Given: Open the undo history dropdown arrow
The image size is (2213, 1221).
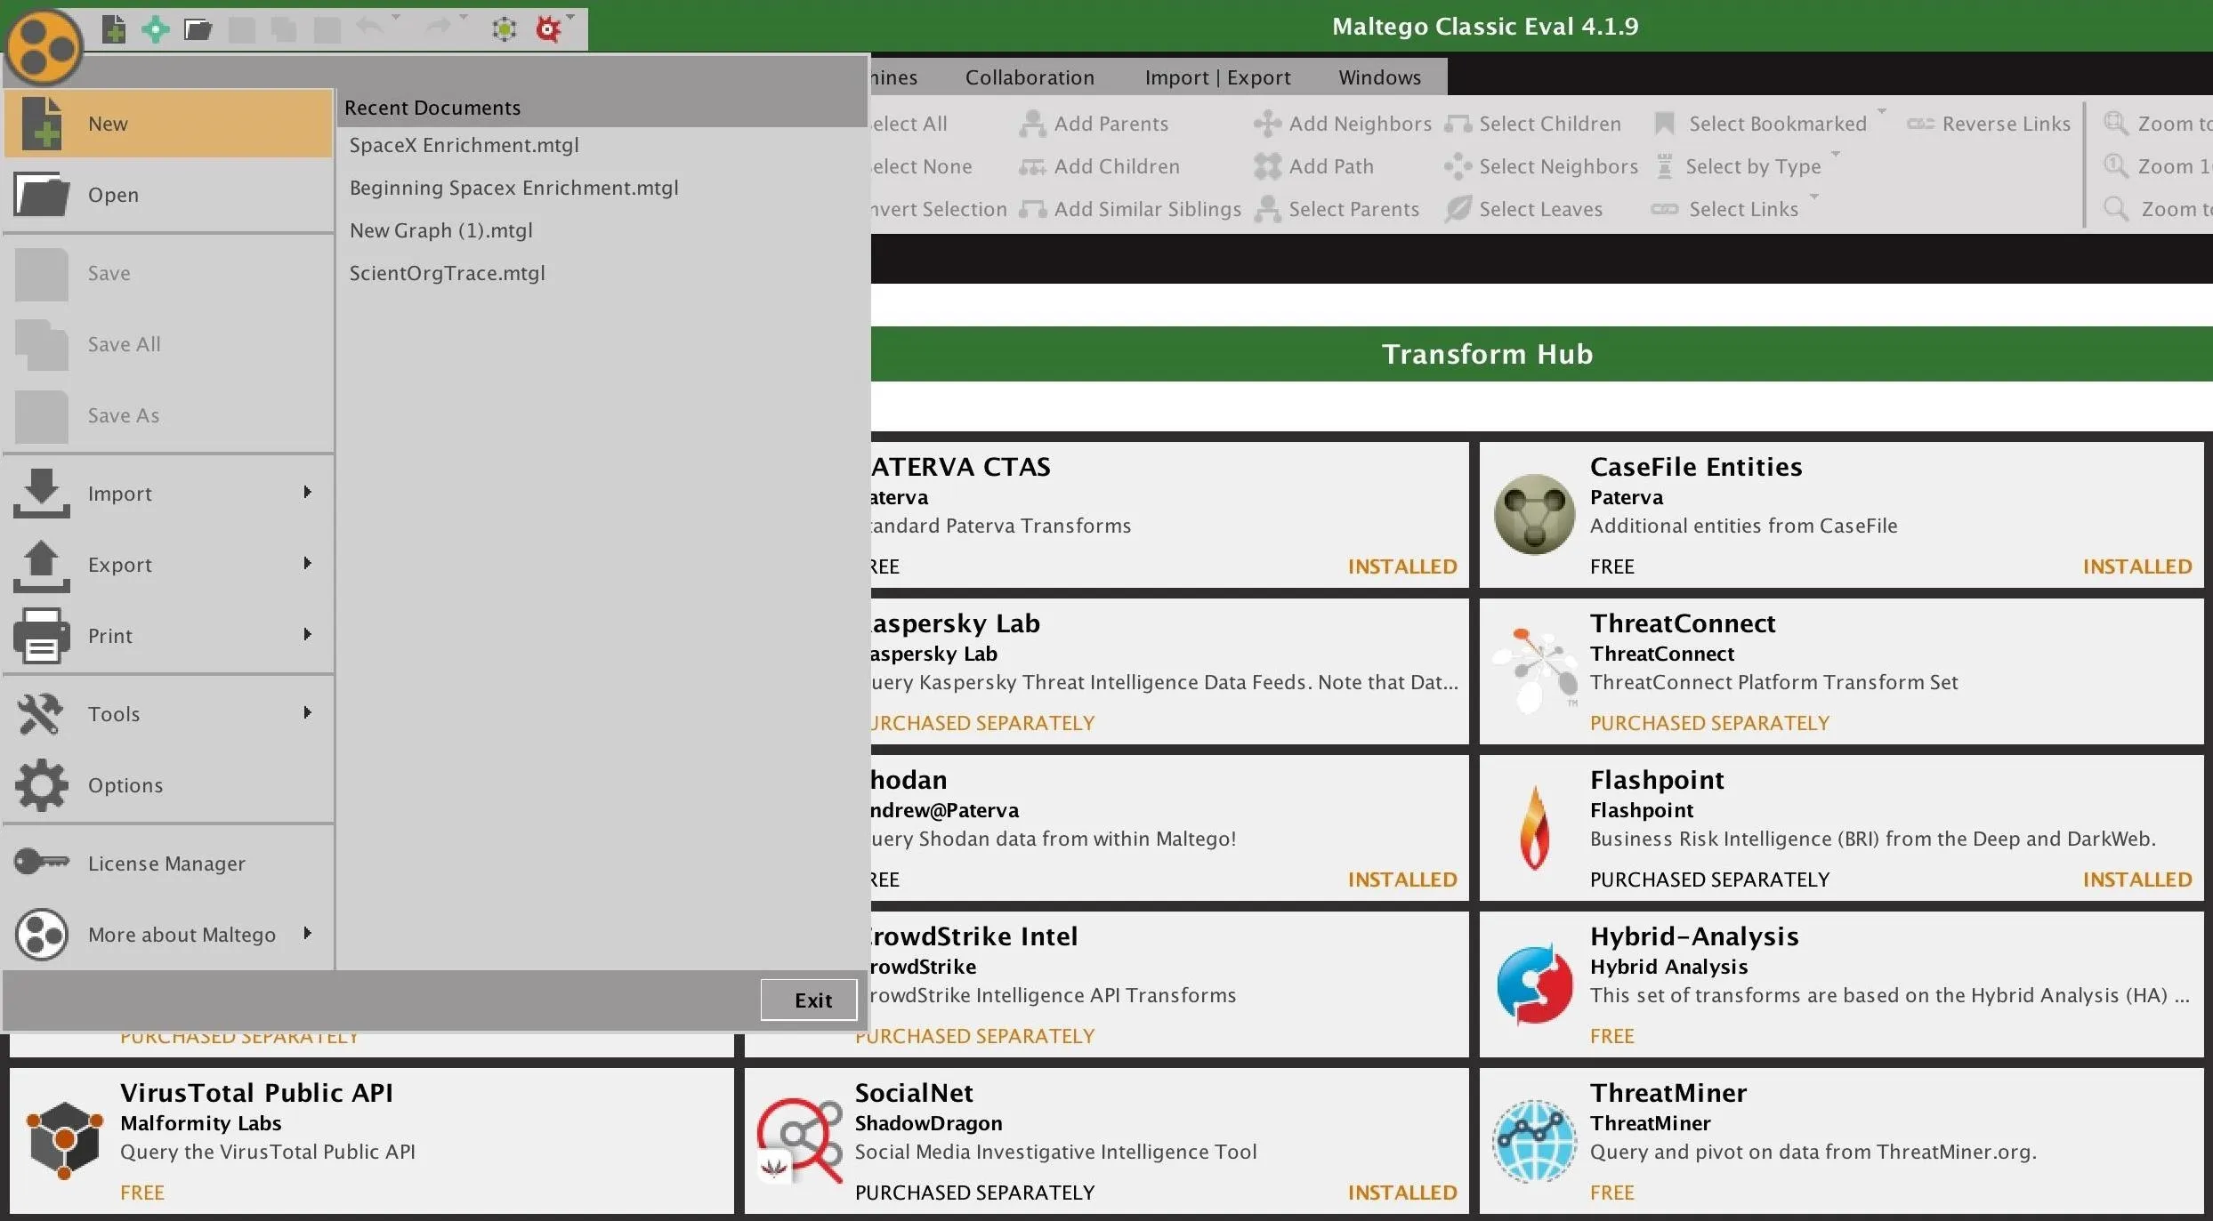Looking at the screenshot, I should coord(396,18).
